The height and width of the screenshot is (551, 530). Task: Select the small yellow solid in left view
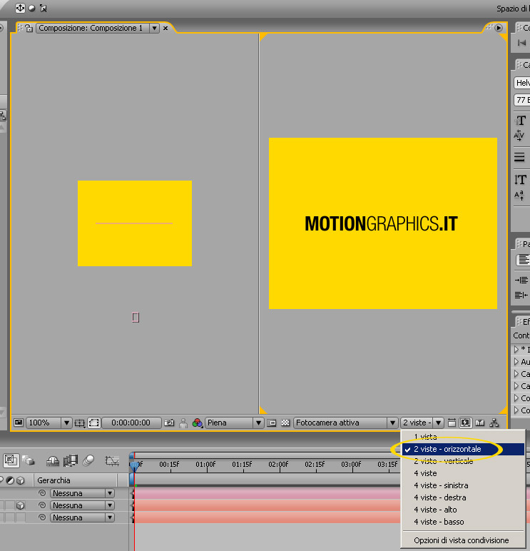(135, 223)
